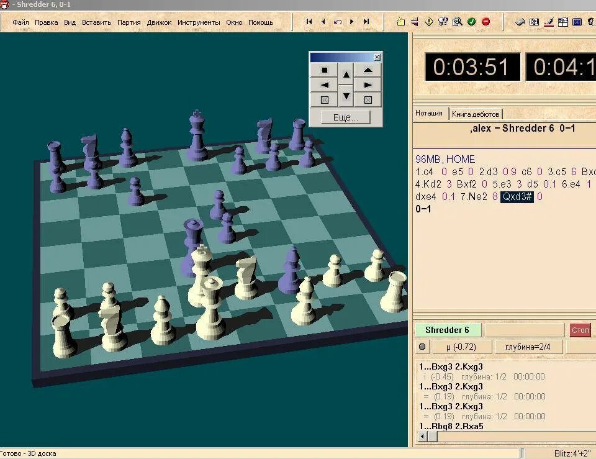This screenshot has height=459, width=596.
Task: Click the magnifier analysis icon
Action: (x=458, y=22)
